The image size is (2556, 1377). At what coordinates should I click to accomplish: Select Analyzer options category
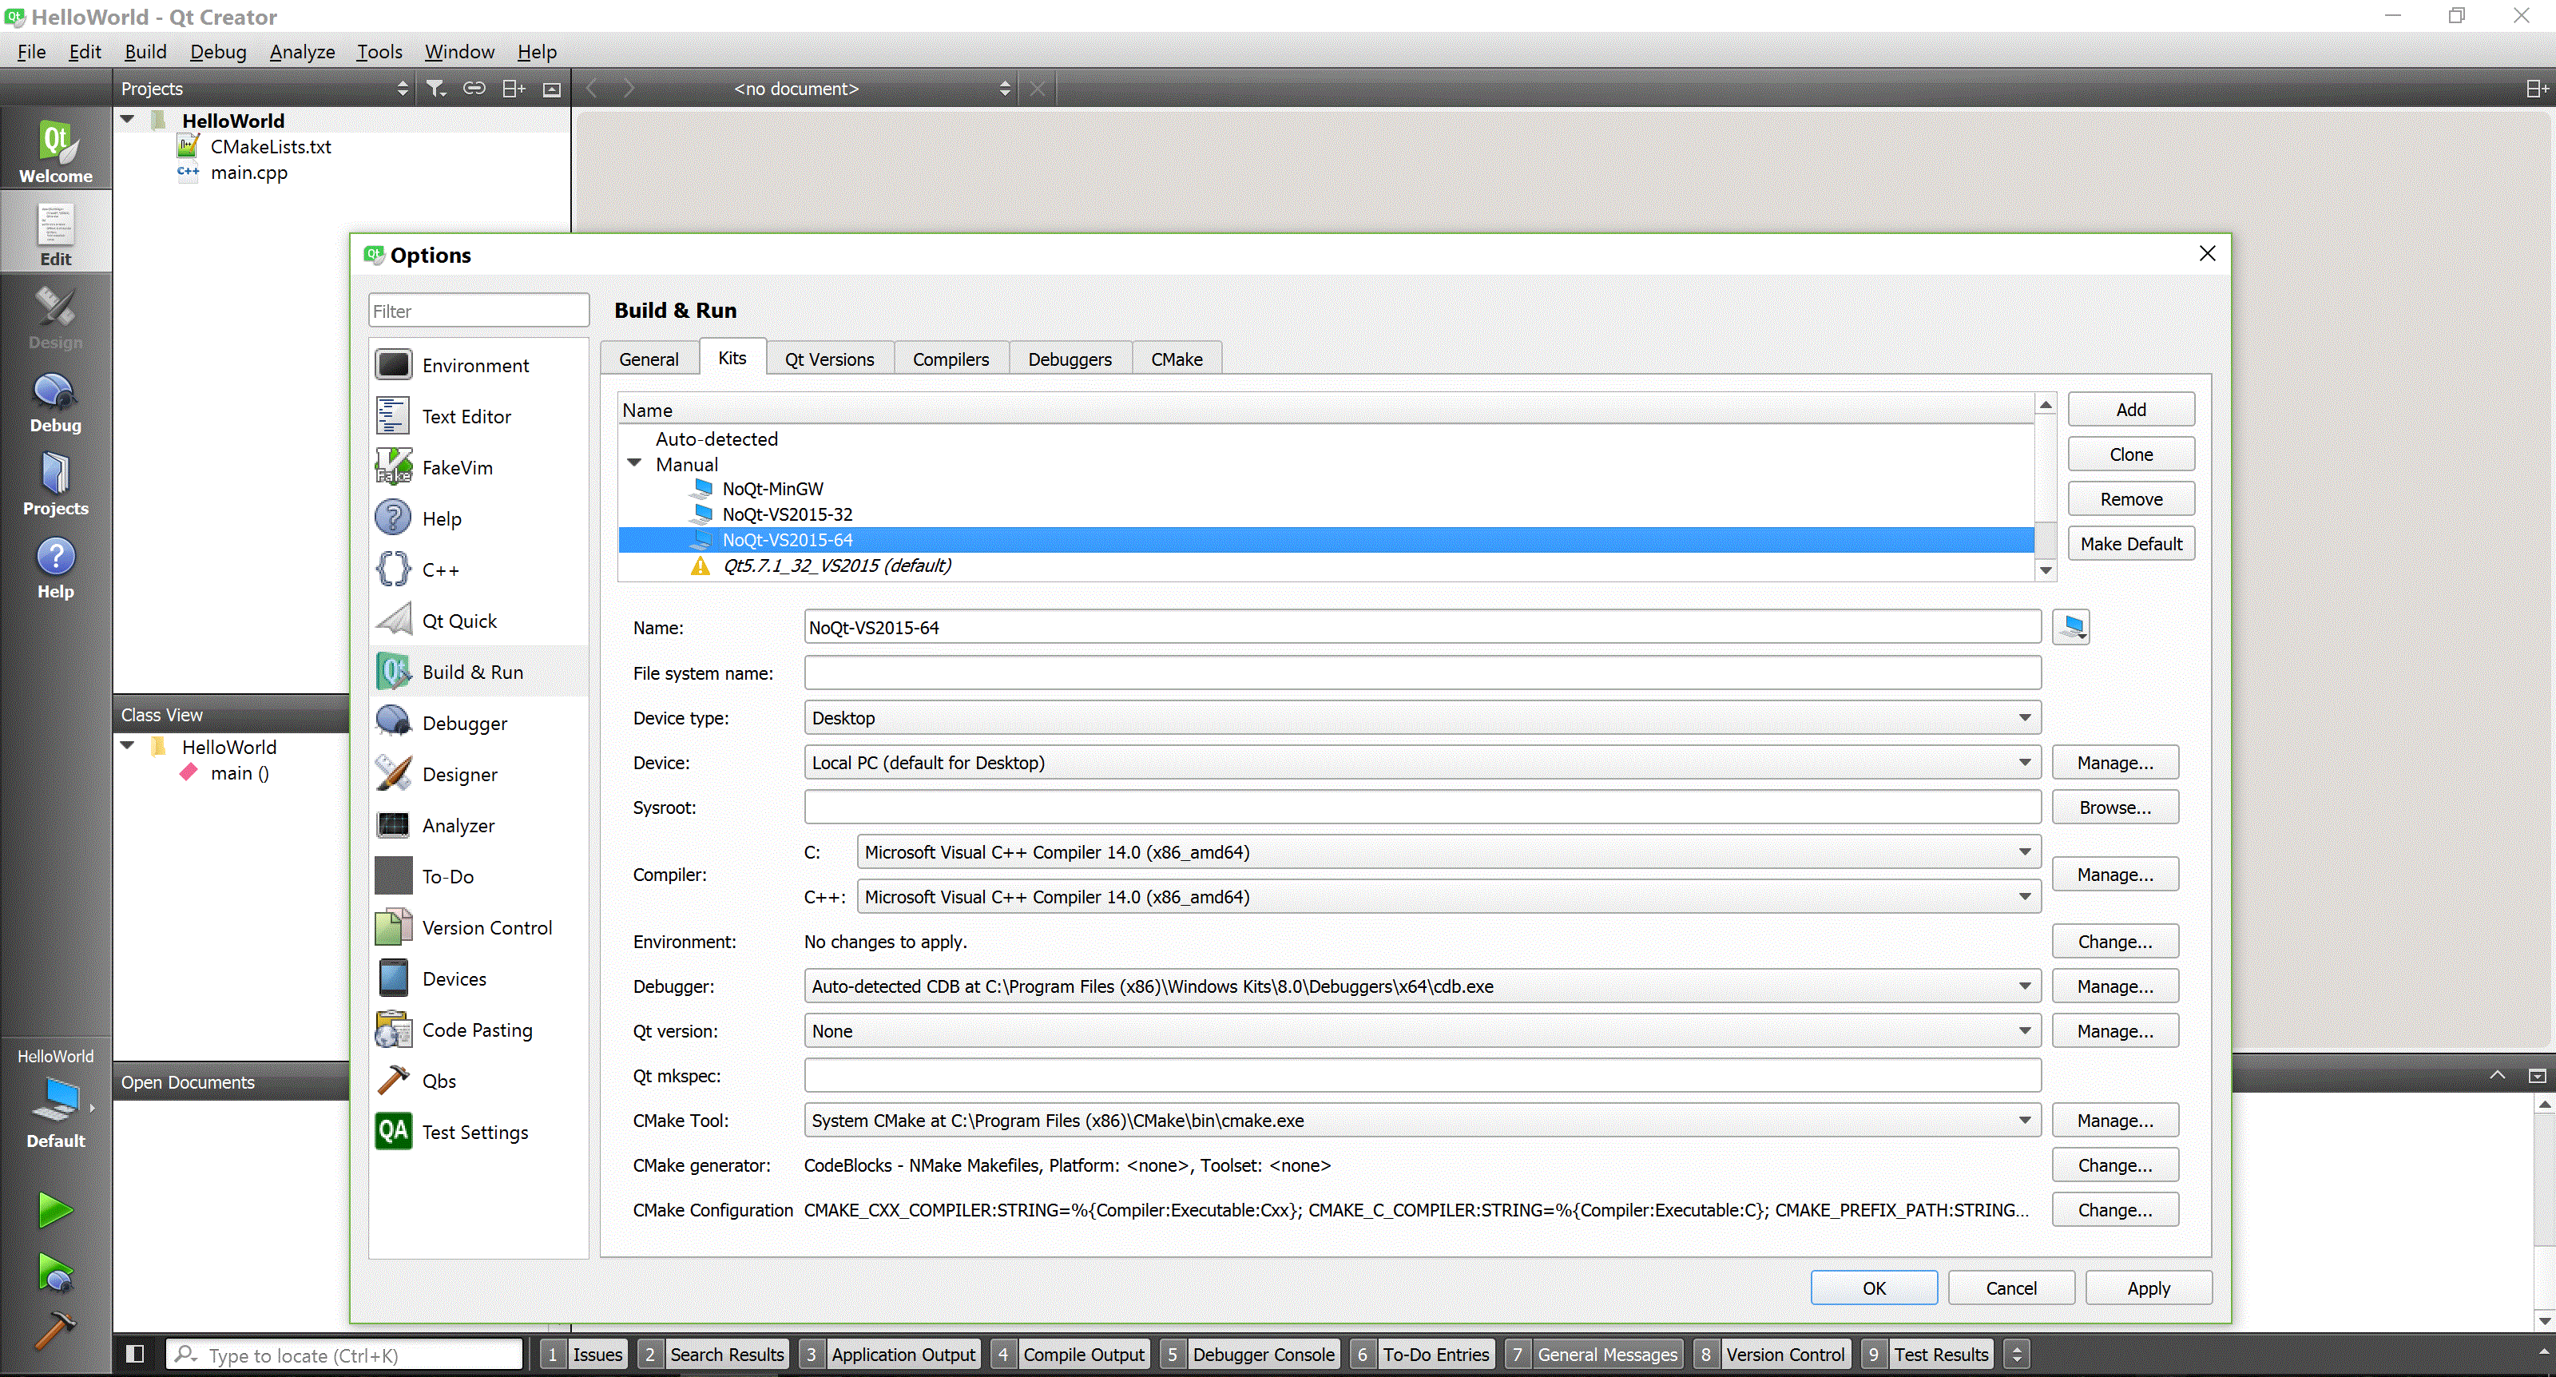click(x=478, y=825)
